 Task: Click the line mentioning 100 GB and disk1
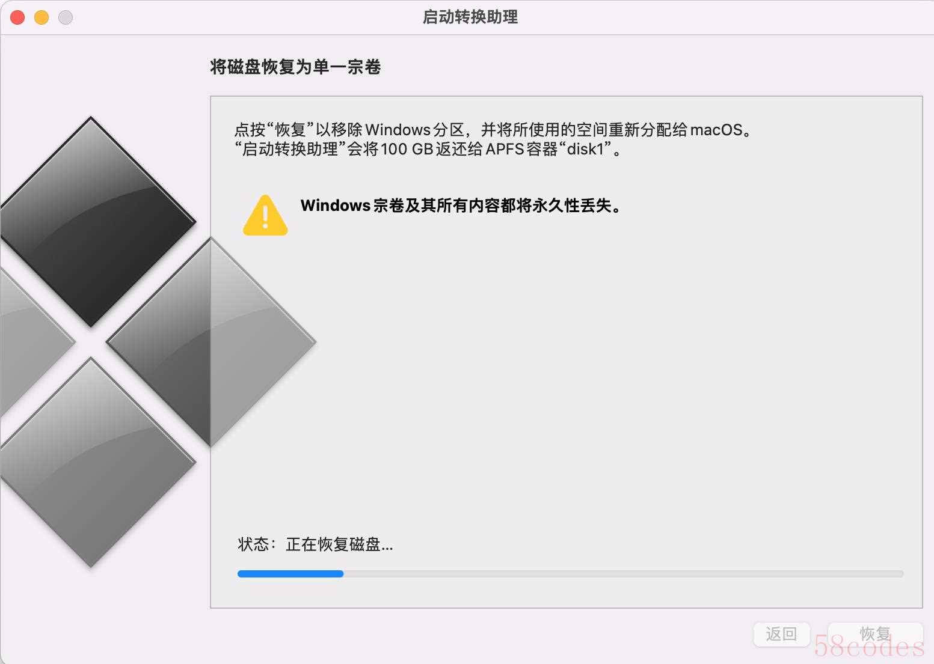[428, 149]
